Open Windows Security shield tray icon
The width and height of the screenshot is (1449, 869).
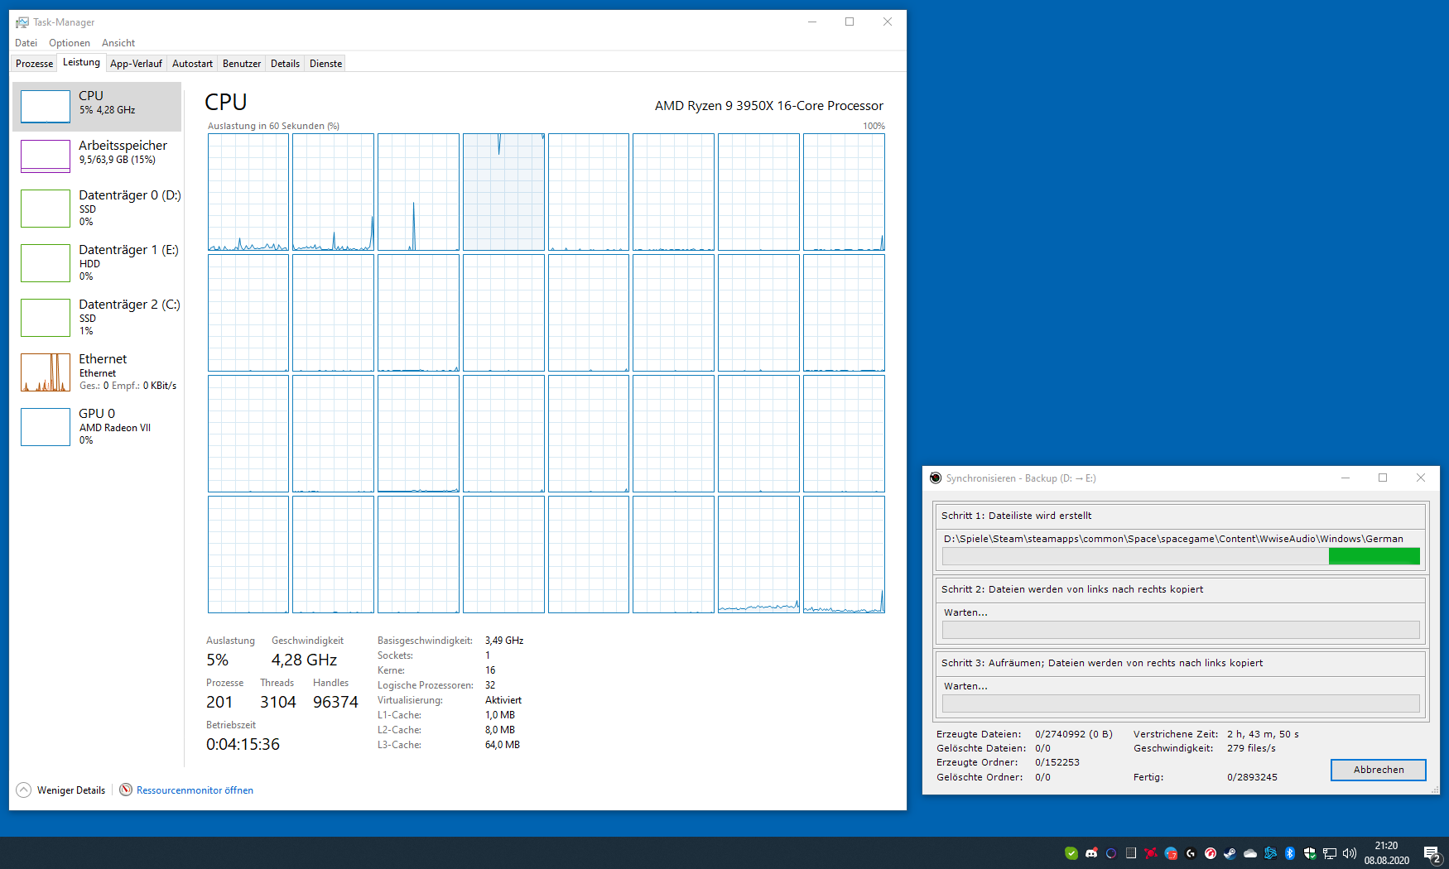[1310, 853]
